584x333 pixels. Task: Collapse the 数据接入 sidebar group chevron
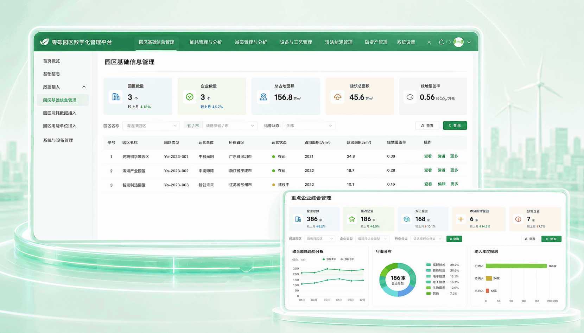point(84,87)
